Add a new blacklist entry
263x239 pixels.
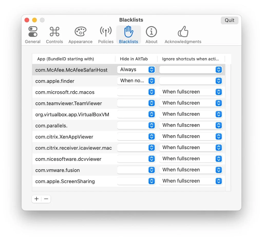click(x=36, y=199)
